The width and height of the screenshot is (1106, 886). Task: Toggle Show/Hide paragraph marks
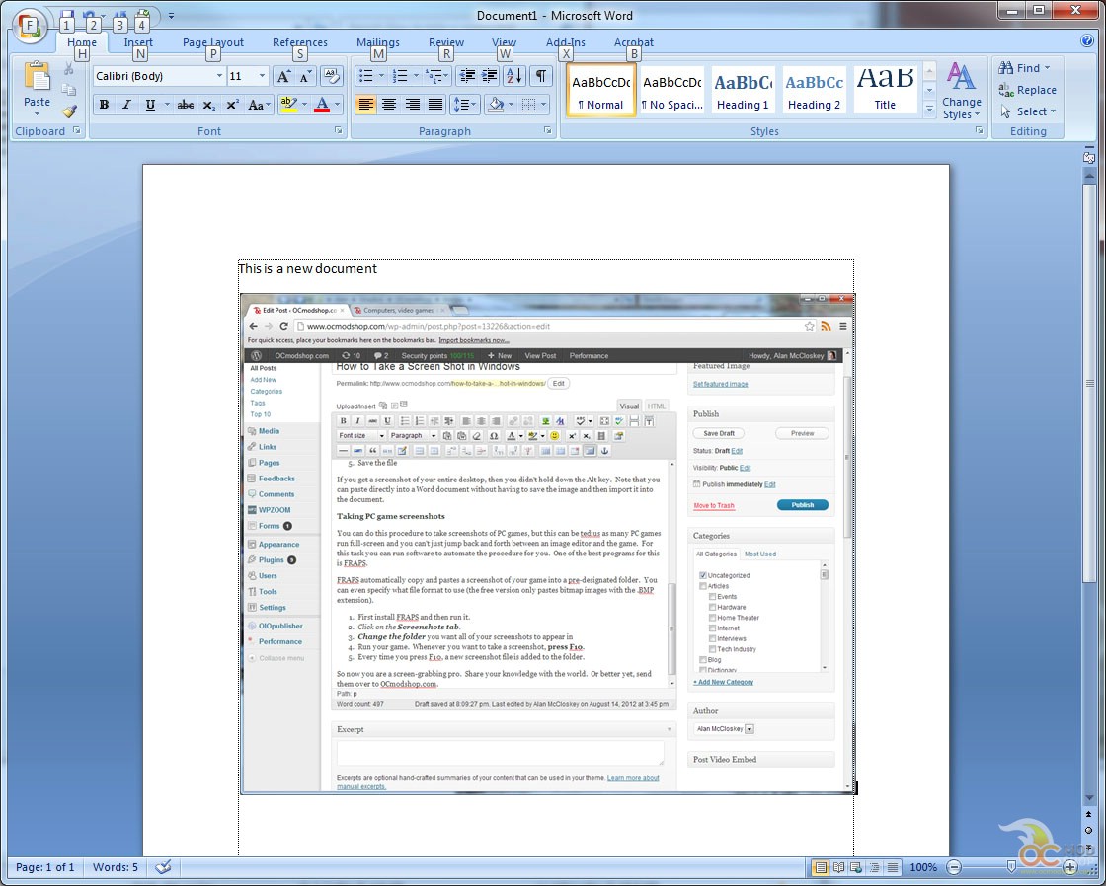coord(540,76)
